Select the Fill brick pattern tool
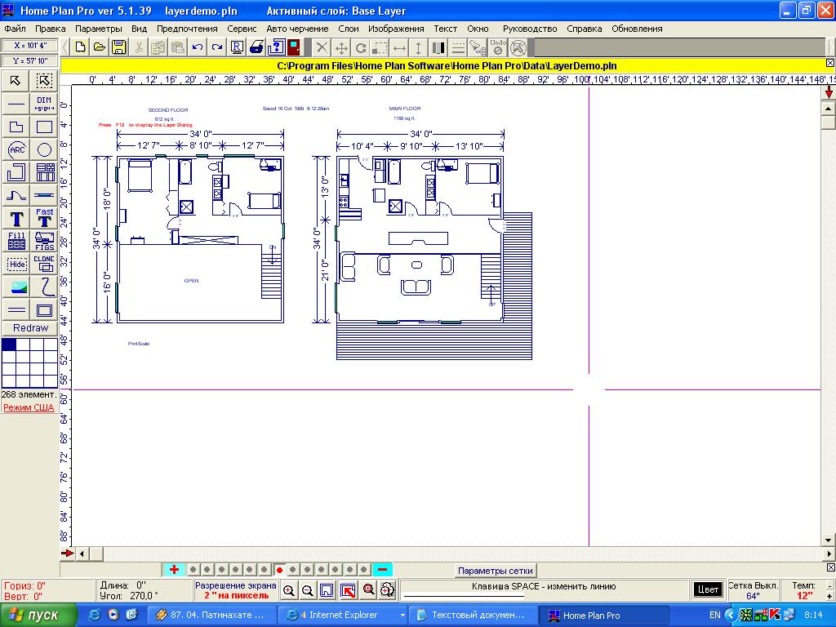The width and height of the screenshot is (836, 627). (16, 241)
